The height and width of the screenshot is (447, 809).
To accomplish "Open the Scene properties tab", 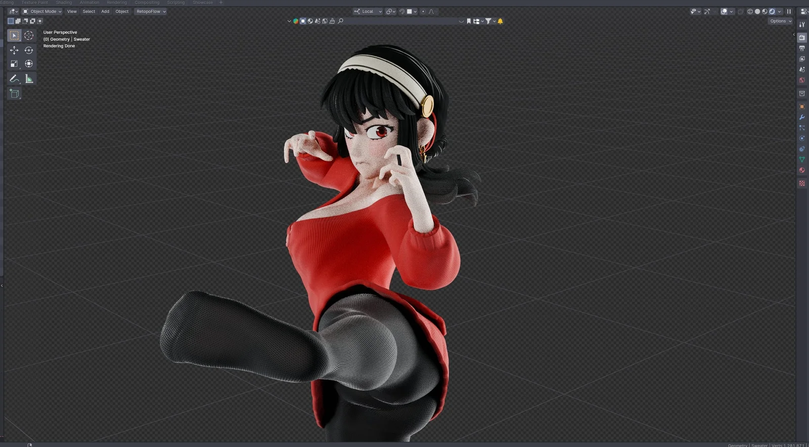I will [x=802, y=69].
